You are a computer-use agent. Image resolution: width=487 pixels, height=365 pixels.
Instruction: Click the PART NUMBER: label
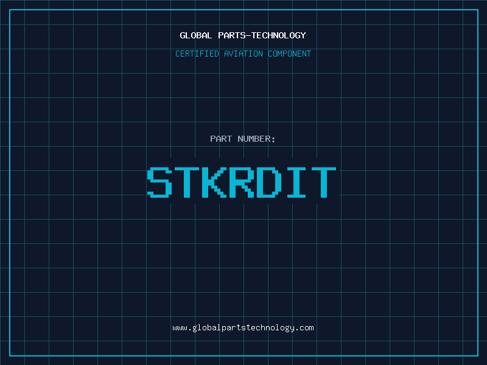pyautogui.click(x=243, y=139)
